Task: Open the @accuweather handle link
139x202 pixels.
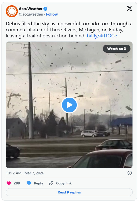Action: coord(31,14)
